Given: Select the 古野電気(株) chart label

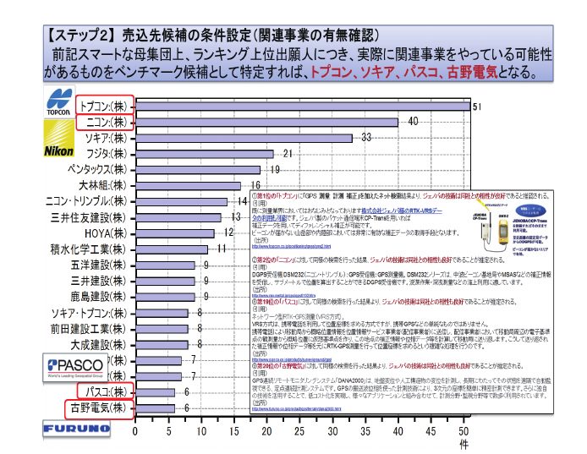Looking at the screenshot, I should [x=99, y=408].
